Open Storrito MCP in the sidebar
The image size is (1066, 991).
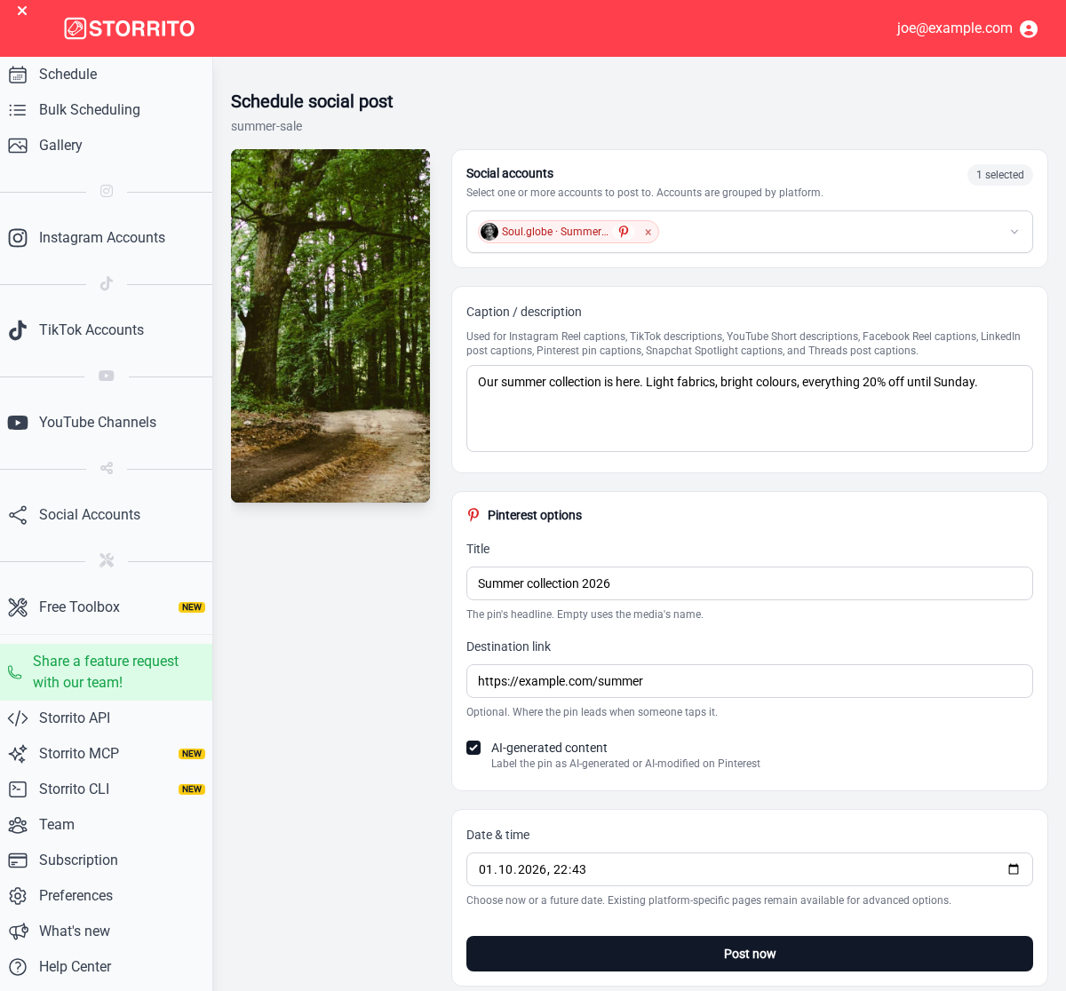pyautogui.click(x=107, y=754)
